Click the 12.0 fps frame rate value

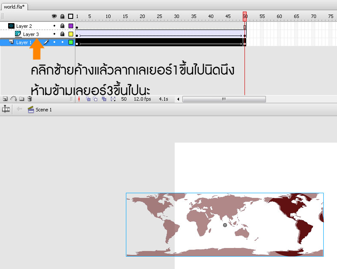click(142, 99)
